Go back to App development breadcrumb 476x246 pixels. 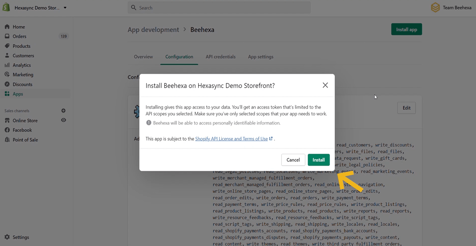(x=153, y=30)
